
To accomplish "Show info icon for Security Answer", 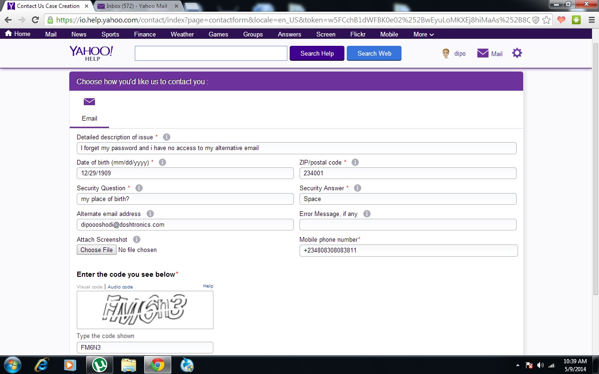I will point(358,188).
